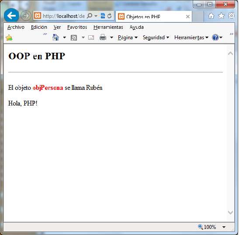Open the Herramientas command bar dropdown

tap(191, 37)
